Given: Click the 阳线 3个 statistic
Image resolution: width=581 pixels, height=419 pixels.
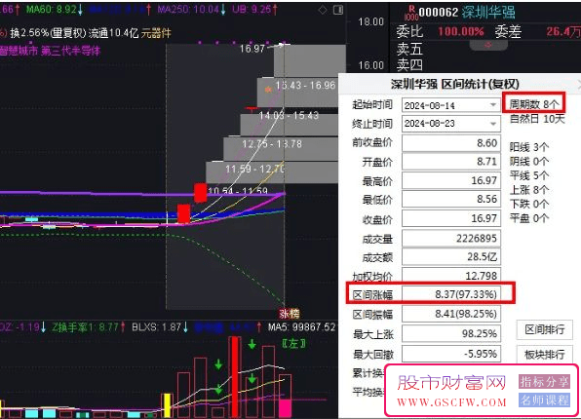Looking at the screenshot, I should coord(528,147).
